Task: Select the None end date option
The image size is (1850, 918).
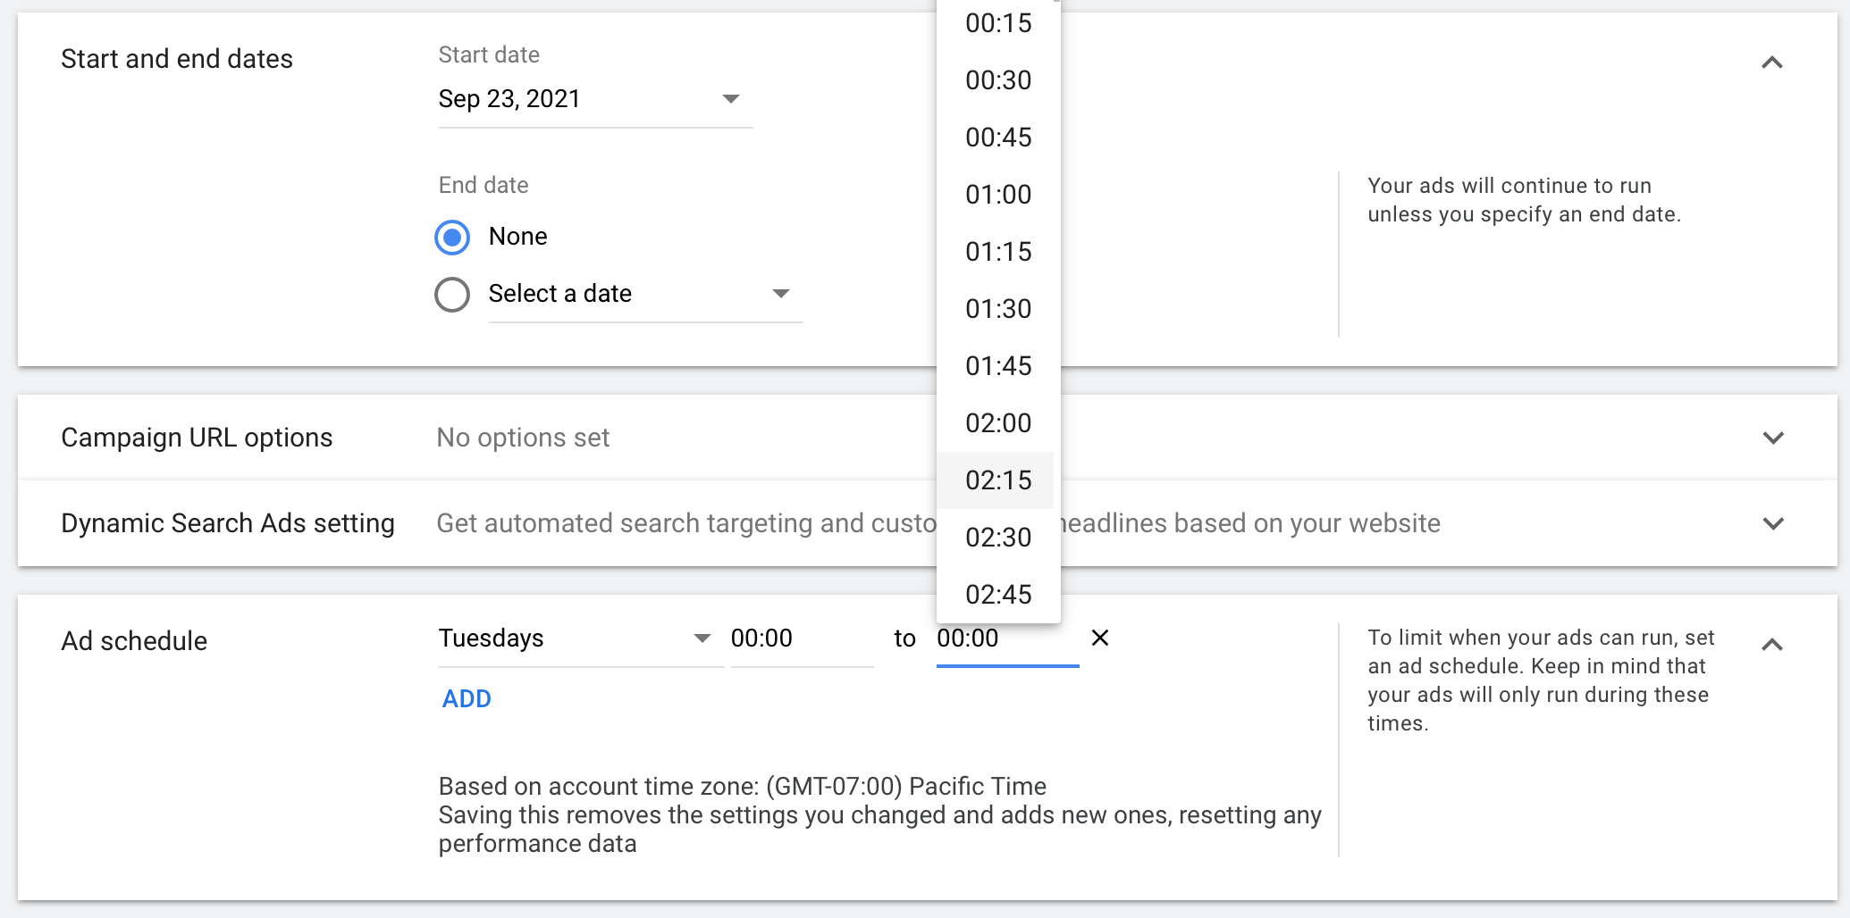Action: [x=452, y=237]
